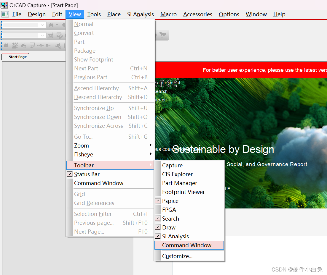Select the New Simulation Profile icon
The image size is (327, 275).
(x=51, y=35)
